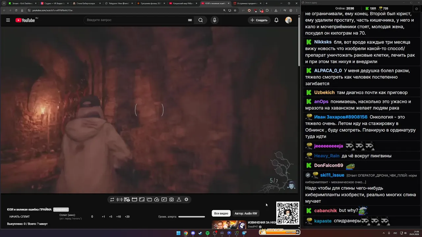This screenshot has width=422, height=237.
Task: Open the Chrome tab search dropdown arrow
Action: (3, 3)
